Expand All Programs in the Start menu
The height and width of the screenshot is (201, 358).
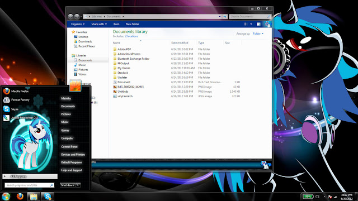click(30, 176)
